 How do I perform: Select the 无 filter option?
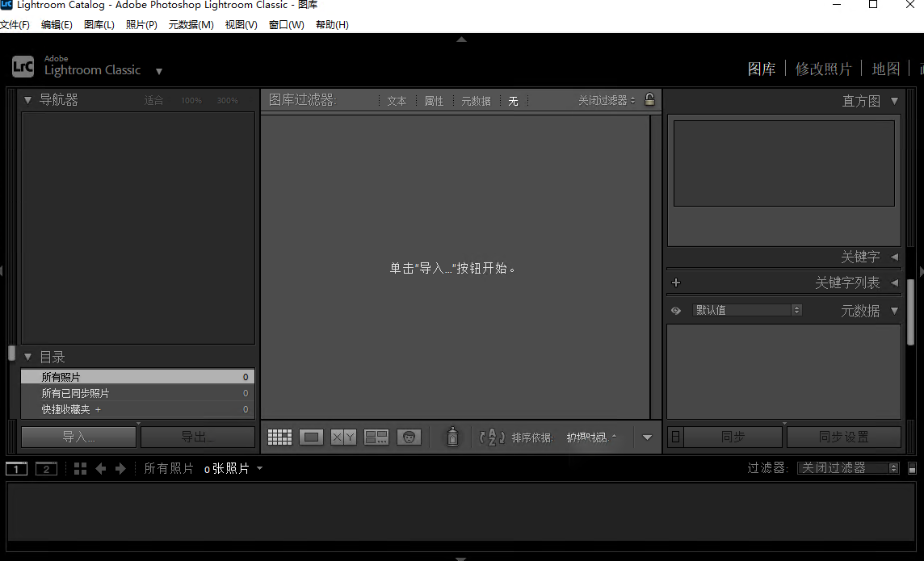[x=513, y=101]
